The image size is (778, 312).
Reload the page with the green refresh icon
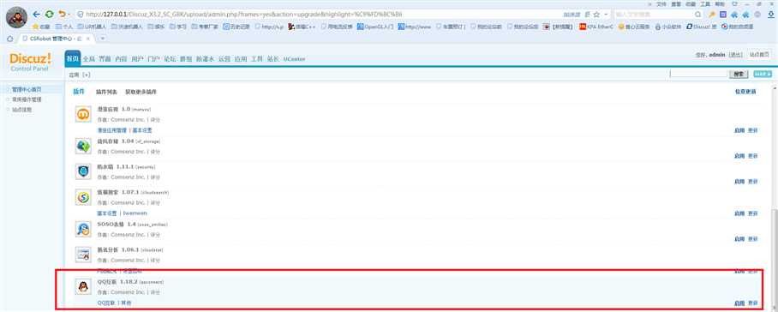click(x=49, y=15)
